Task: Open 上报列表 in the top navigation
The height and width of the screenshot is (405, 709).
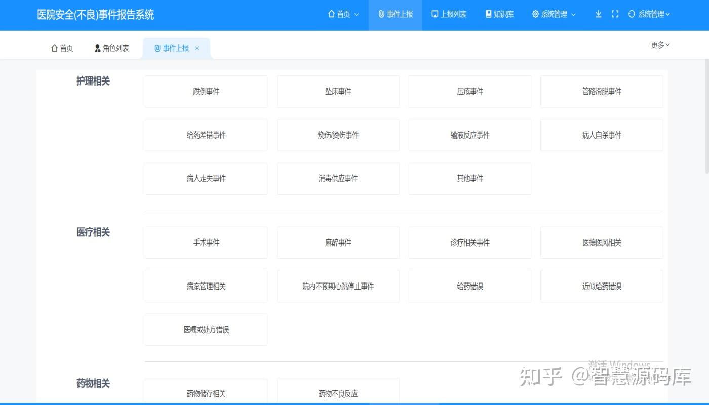Action: tap(449, 15)
